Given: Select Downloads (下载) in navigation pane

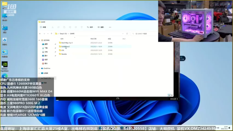Looking at the screenshot, I should click(x=45, y=48).
